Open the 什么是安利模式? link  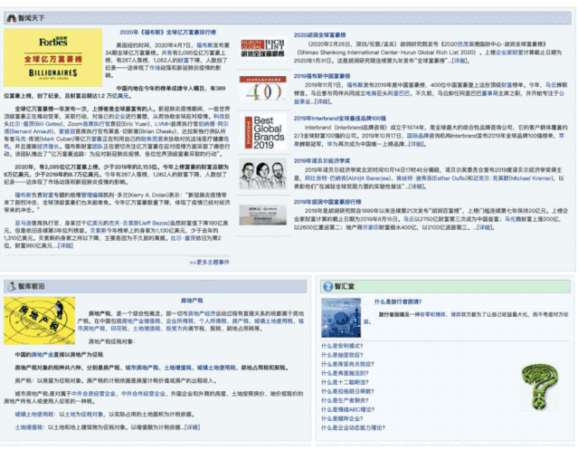[x=342, y=346]
